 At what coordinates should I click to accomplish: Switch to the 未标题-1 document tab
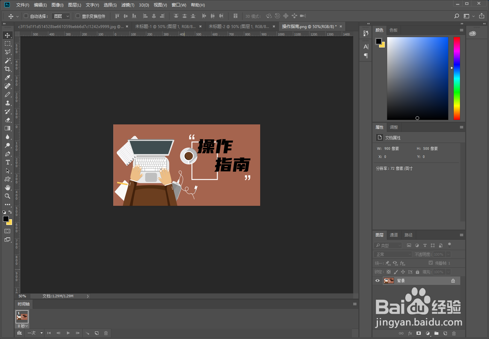coord(165,26)
